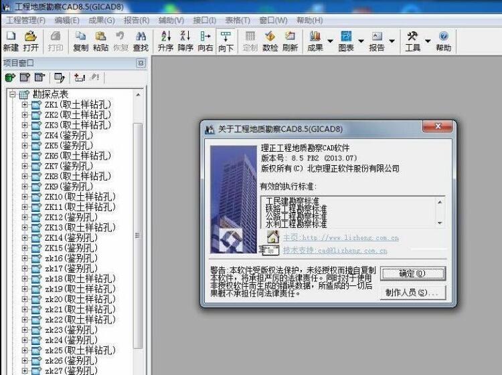Sort ascending with the 升序 icon

pos(165,36)
